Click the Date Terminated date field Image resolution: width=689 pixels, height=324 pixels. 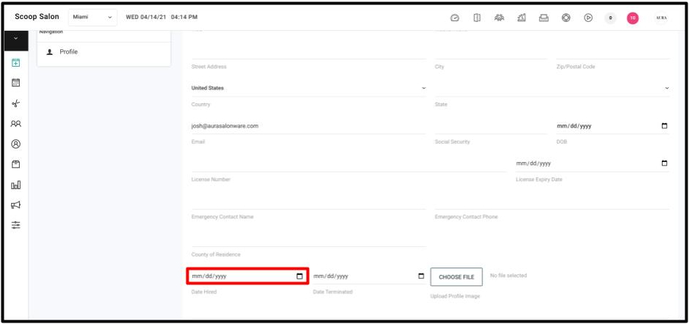click(x=369, y=276)
